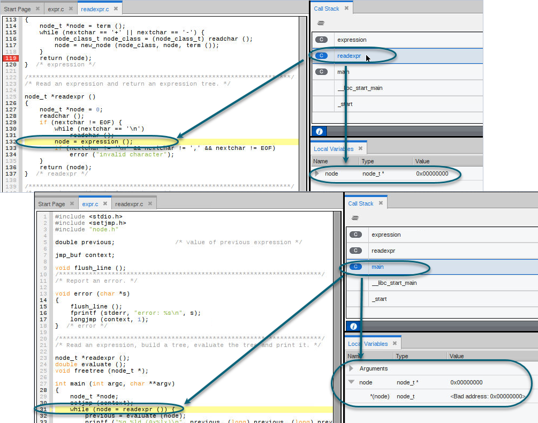Switch to the expr.c tab in upper editor

click(56, 9)
